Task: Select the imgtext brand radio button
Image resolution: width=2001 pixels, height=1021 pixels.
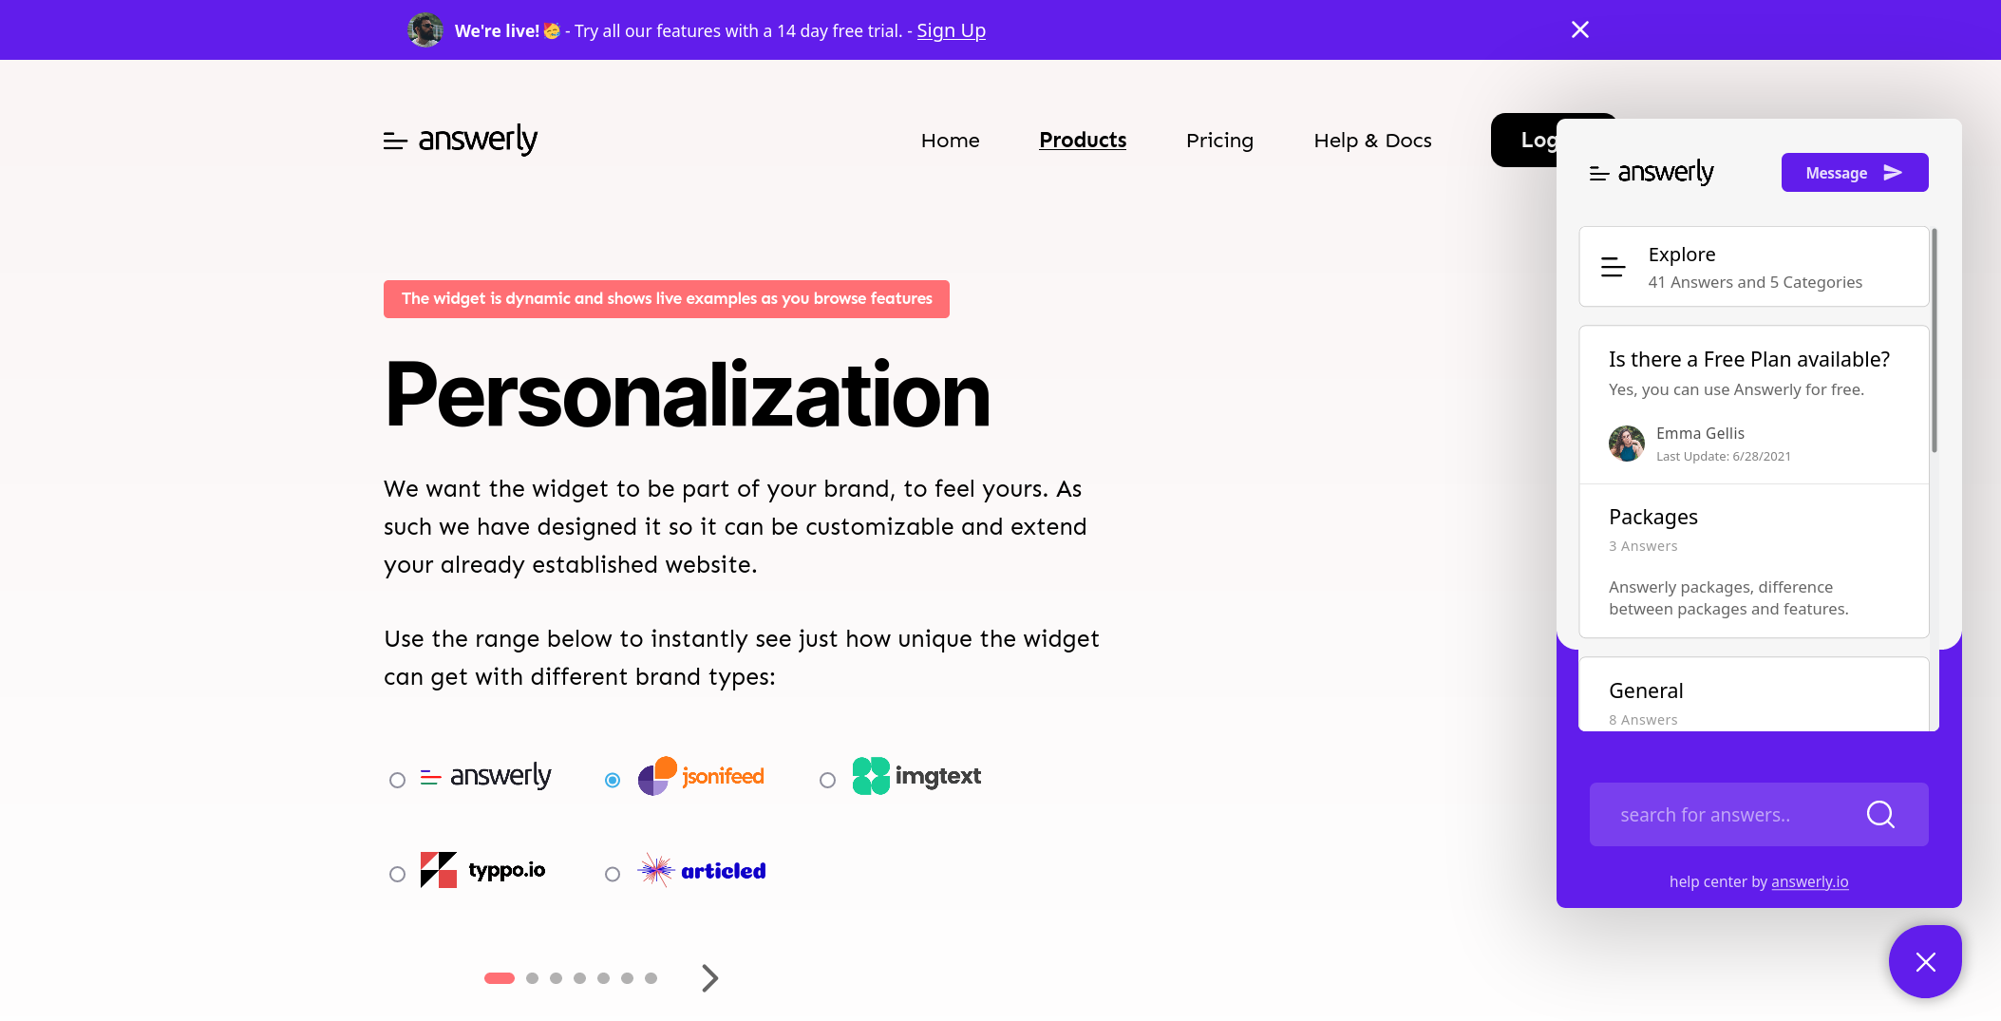Action: [827, 779]
